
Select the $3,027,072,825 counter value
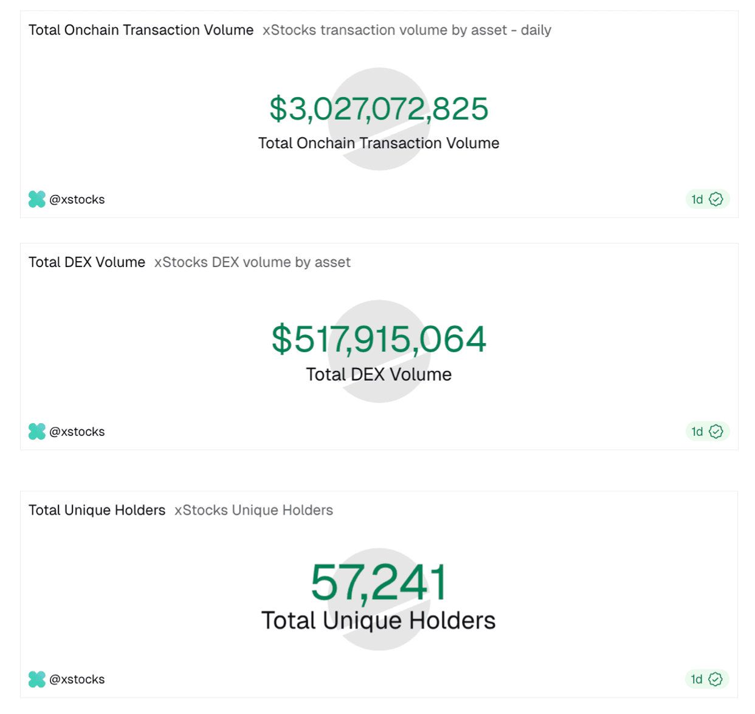tap(379, 109)
